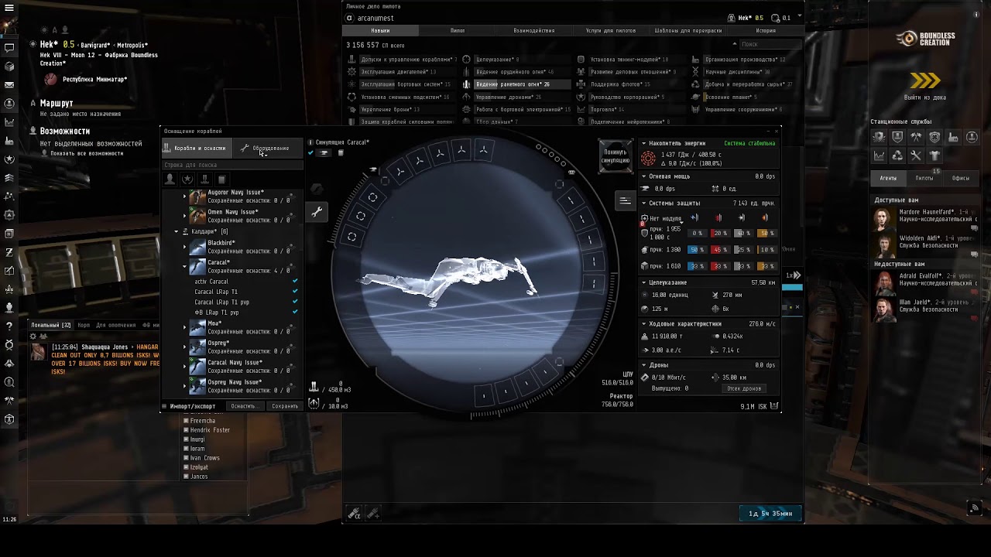Open the Взаимодействия tab

coord(534,31)
